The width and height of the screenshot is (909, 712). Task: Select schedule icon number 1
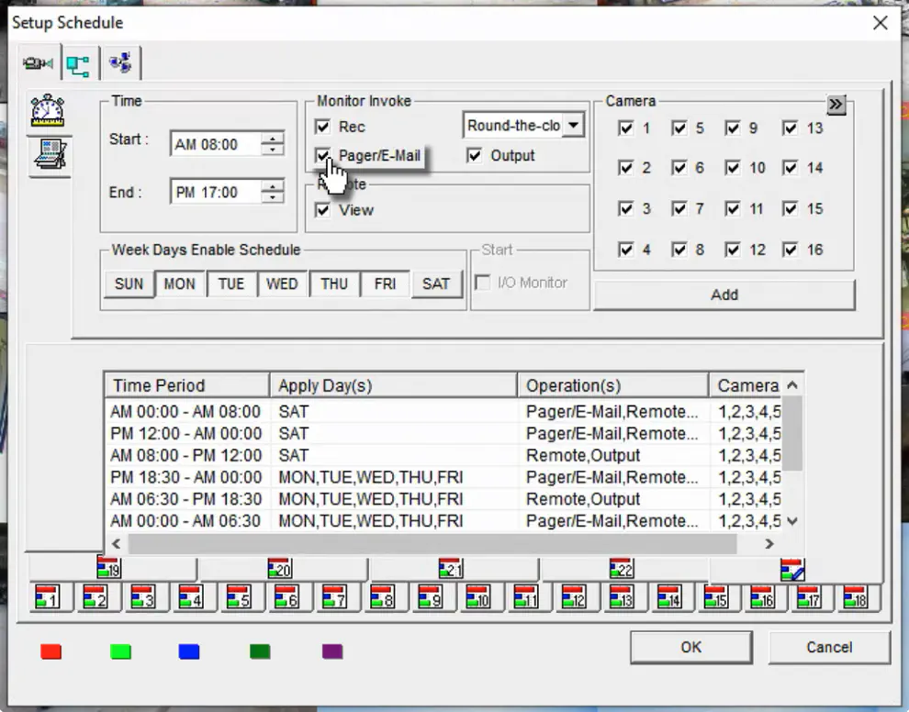click(x=48, y=597)
